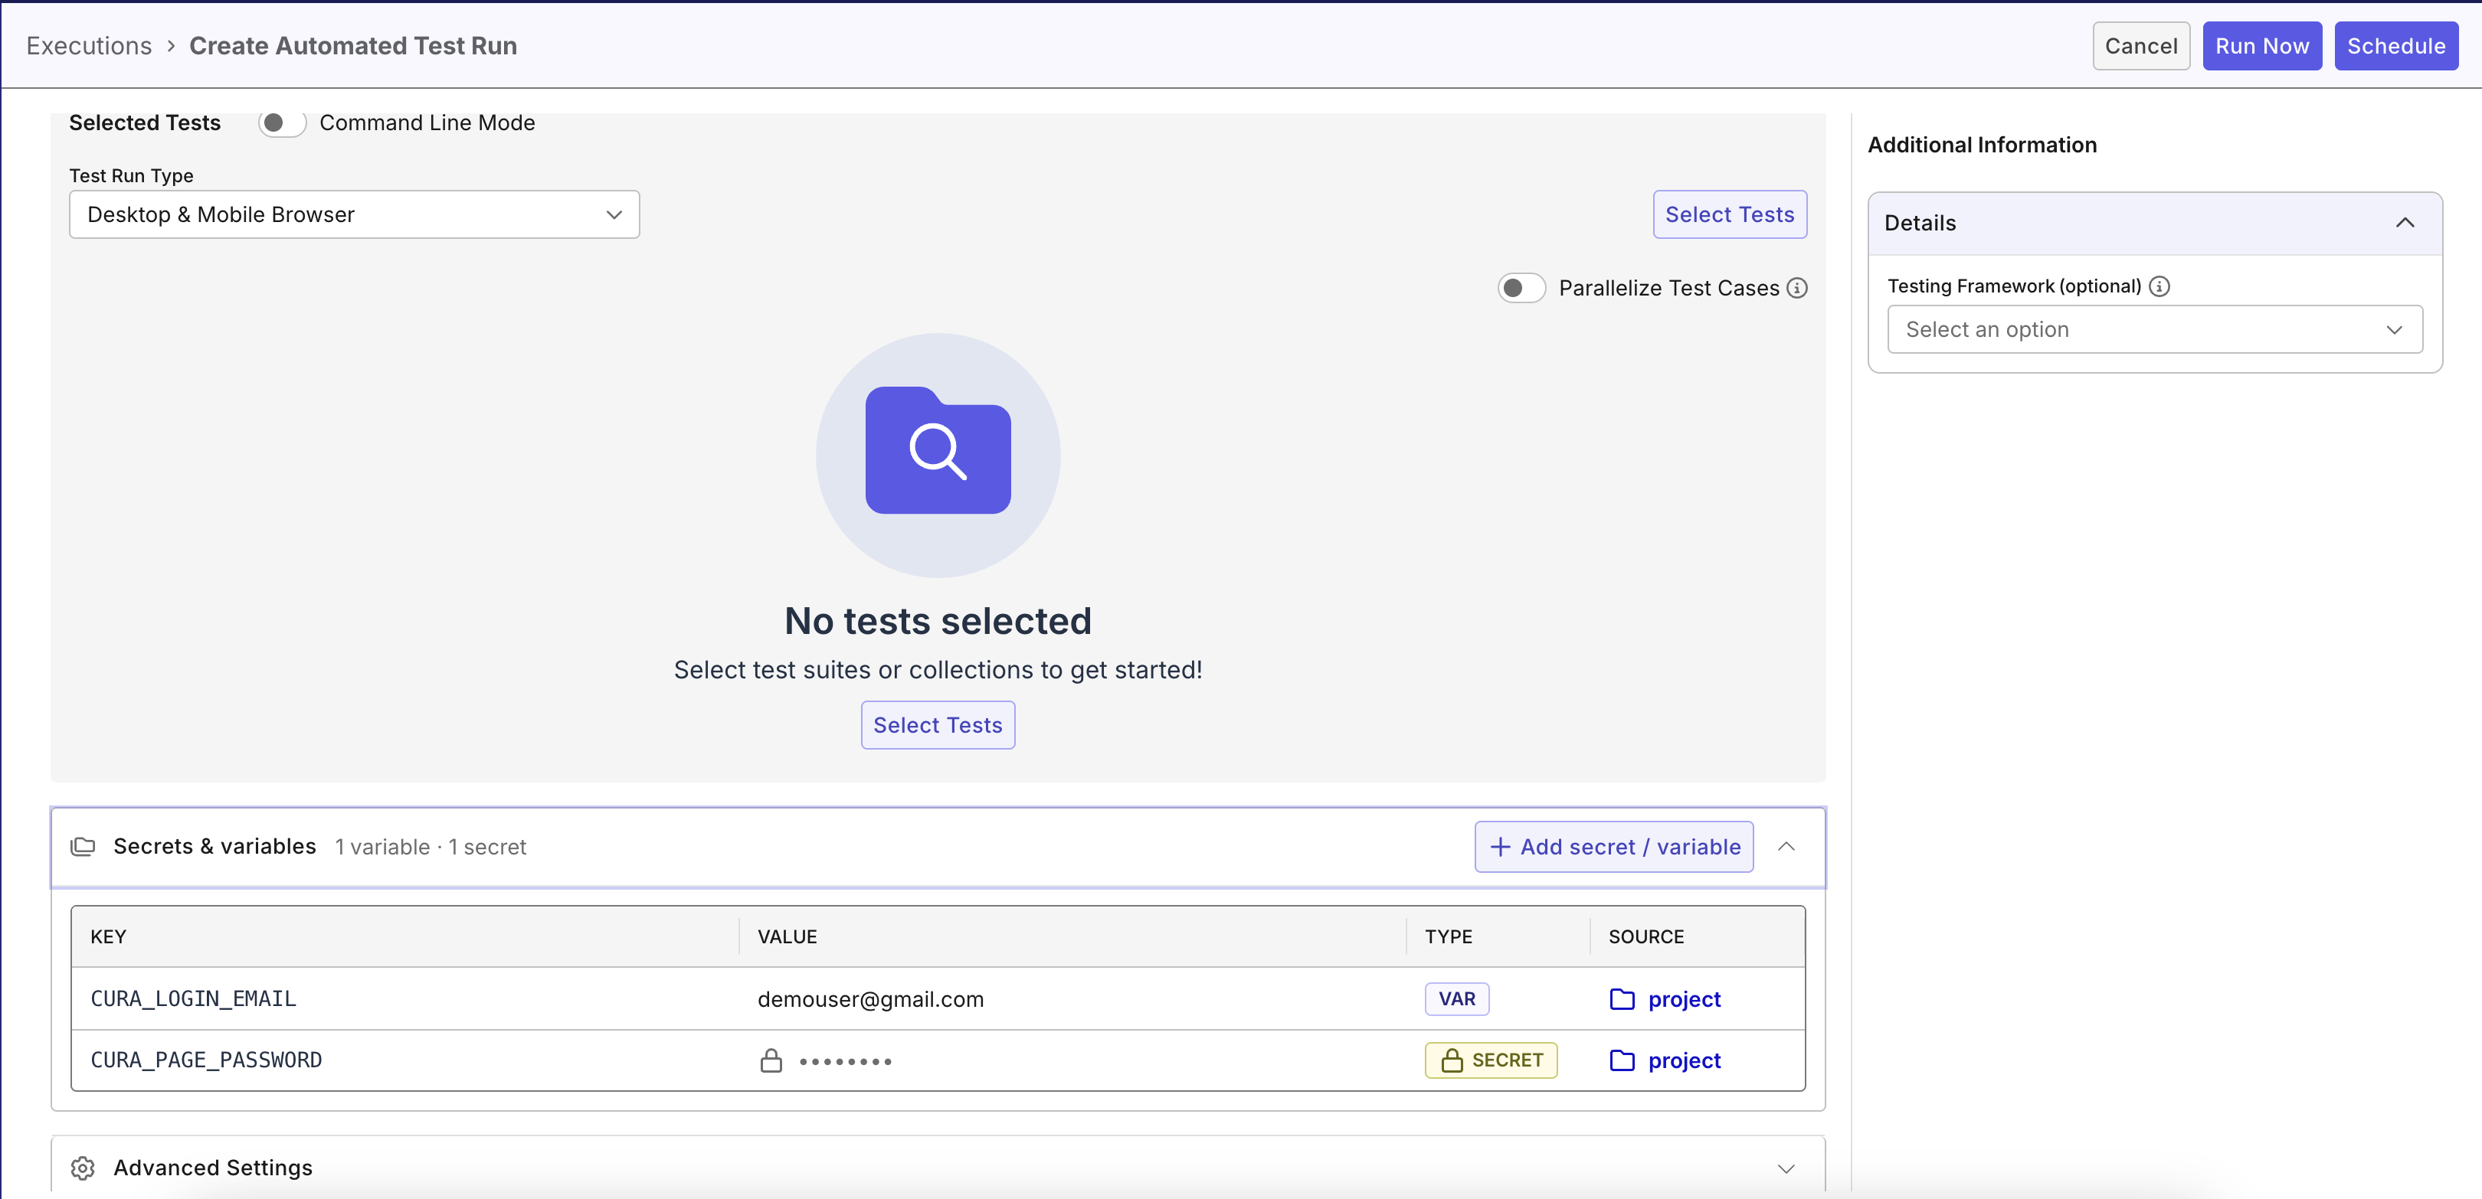Click '1 variable · 1 secret' summary text
This screenshot has width=2482, height=1199.
(431, 847)
